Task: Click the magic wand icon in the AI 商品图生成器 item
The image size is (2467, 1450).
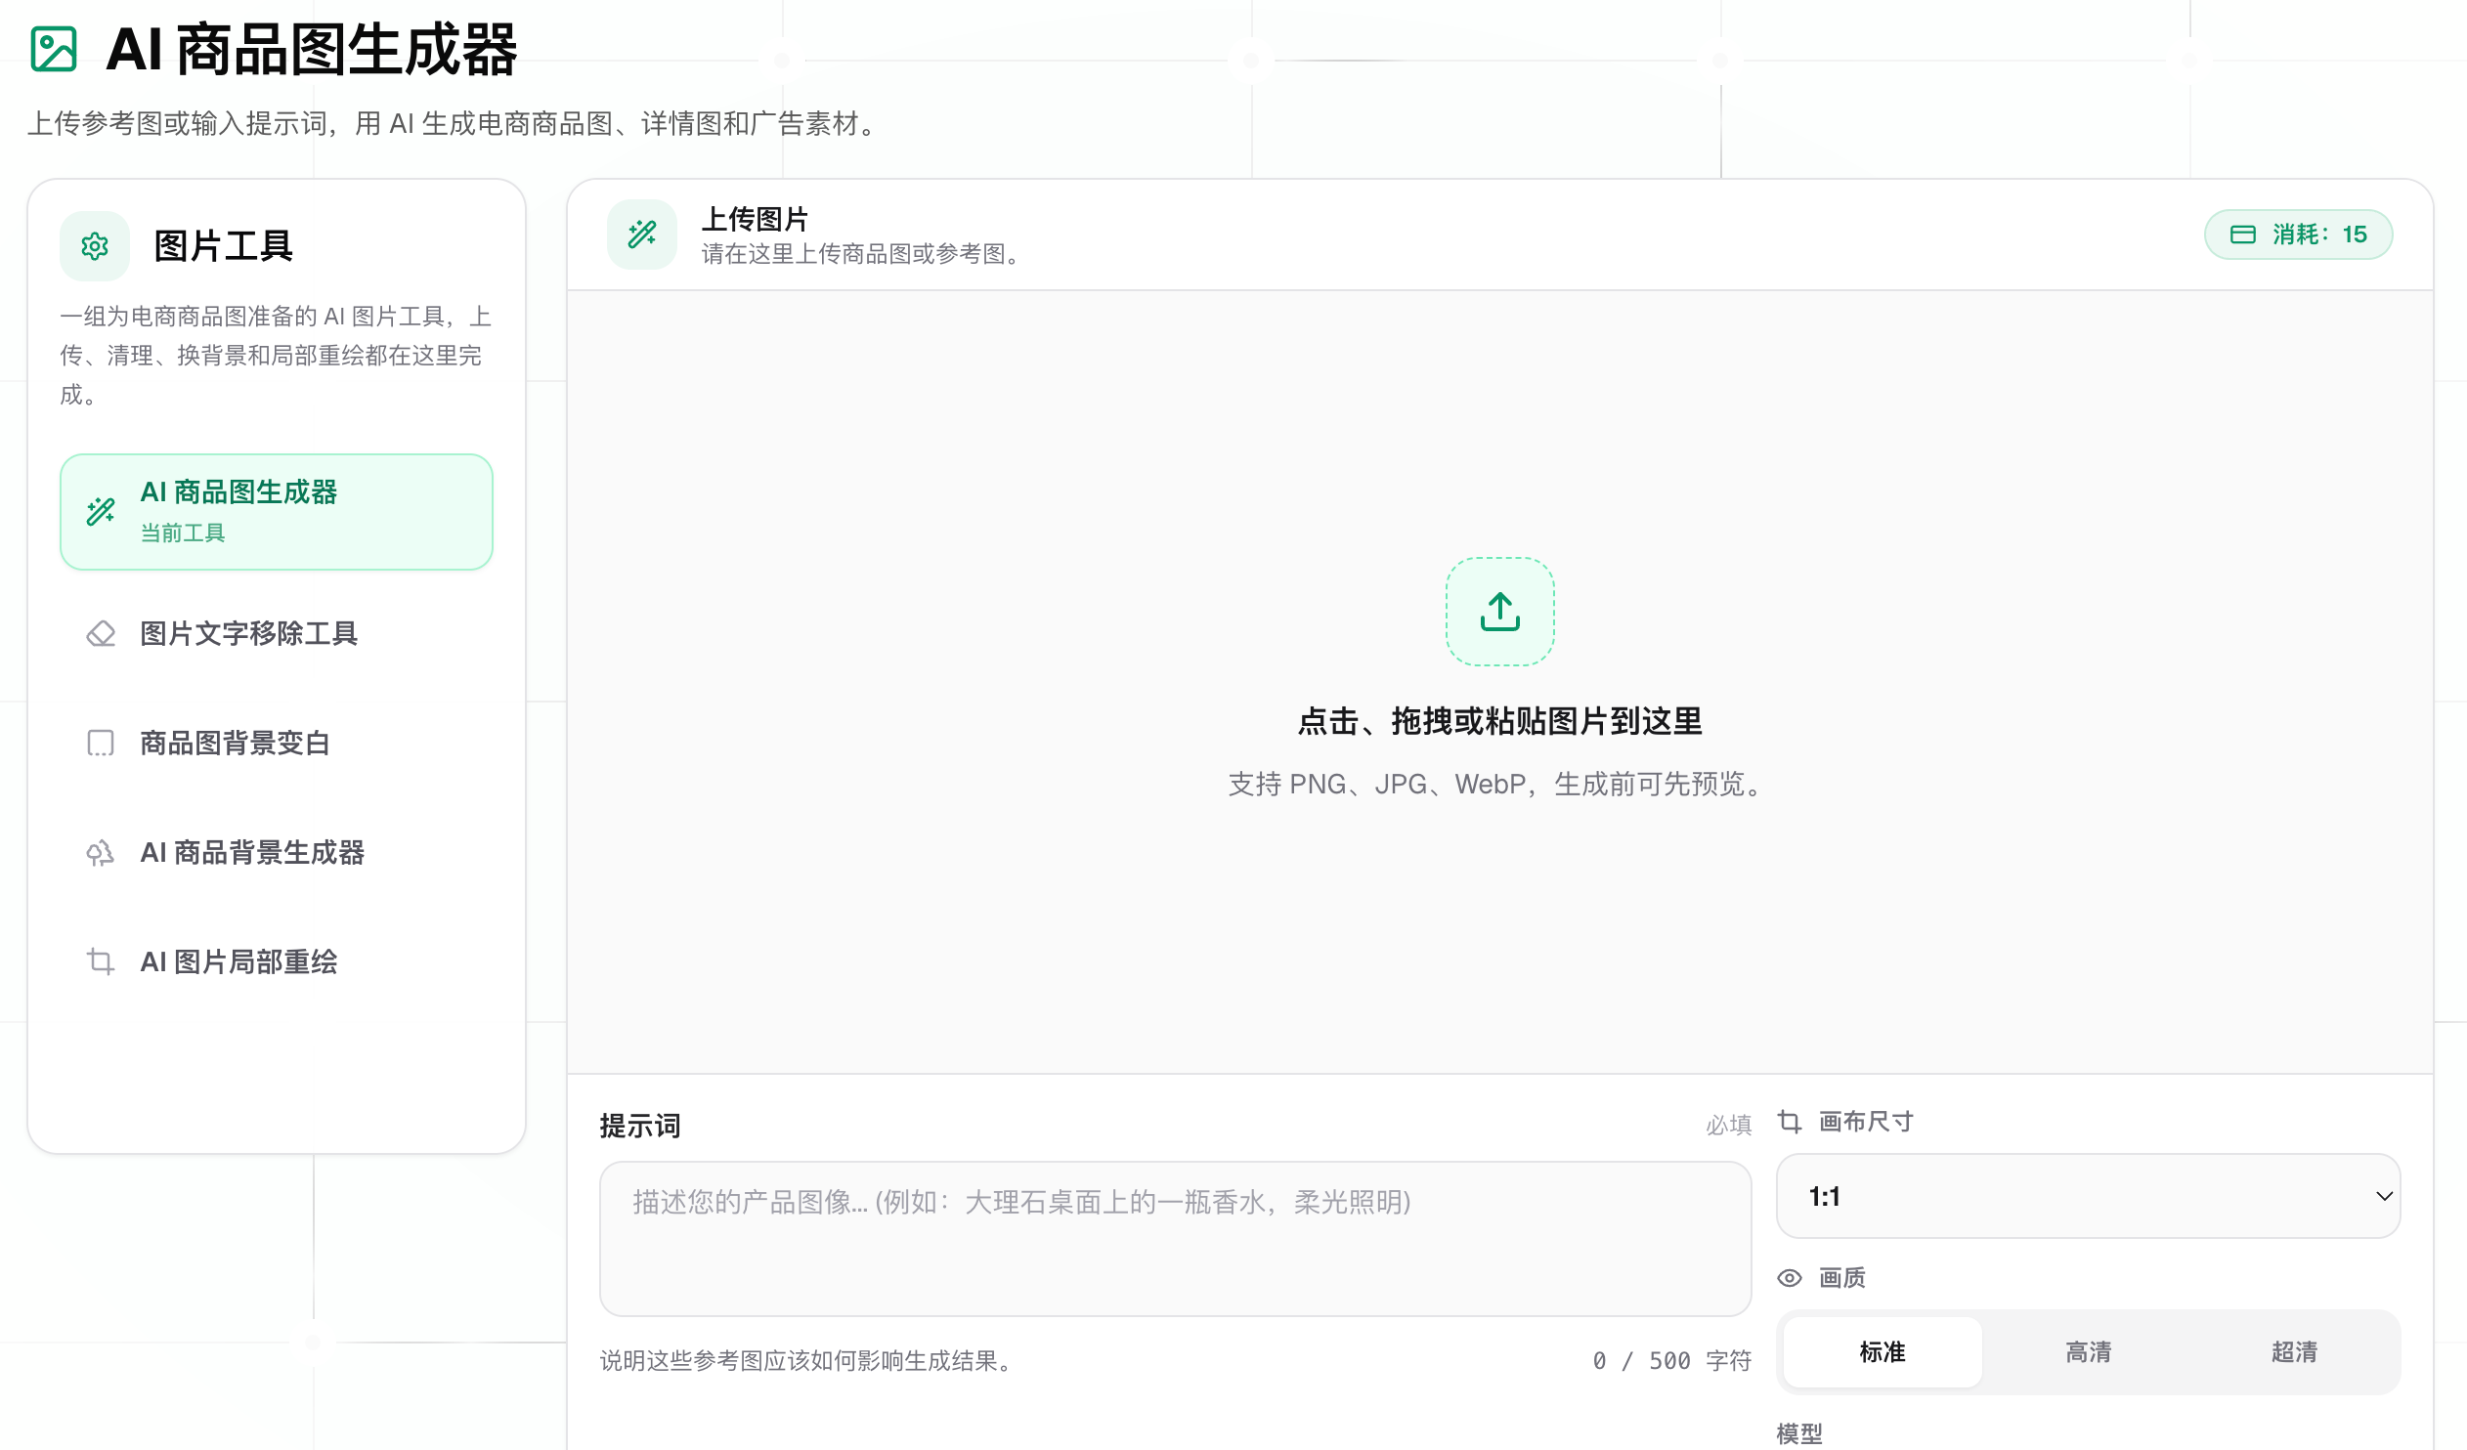Action: pos(101,512)
